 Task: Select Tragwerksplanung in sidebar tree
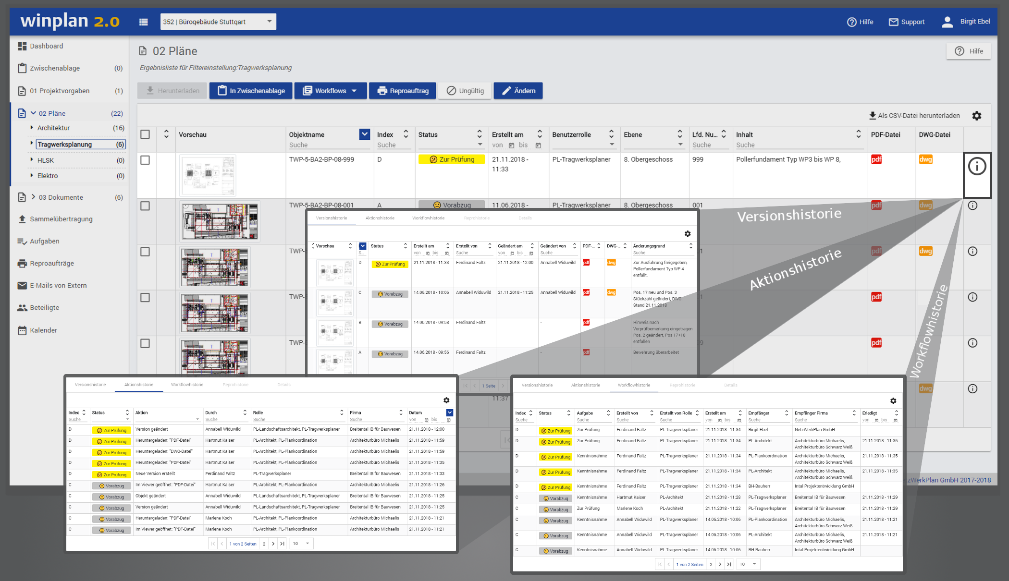tap(64, 144)
